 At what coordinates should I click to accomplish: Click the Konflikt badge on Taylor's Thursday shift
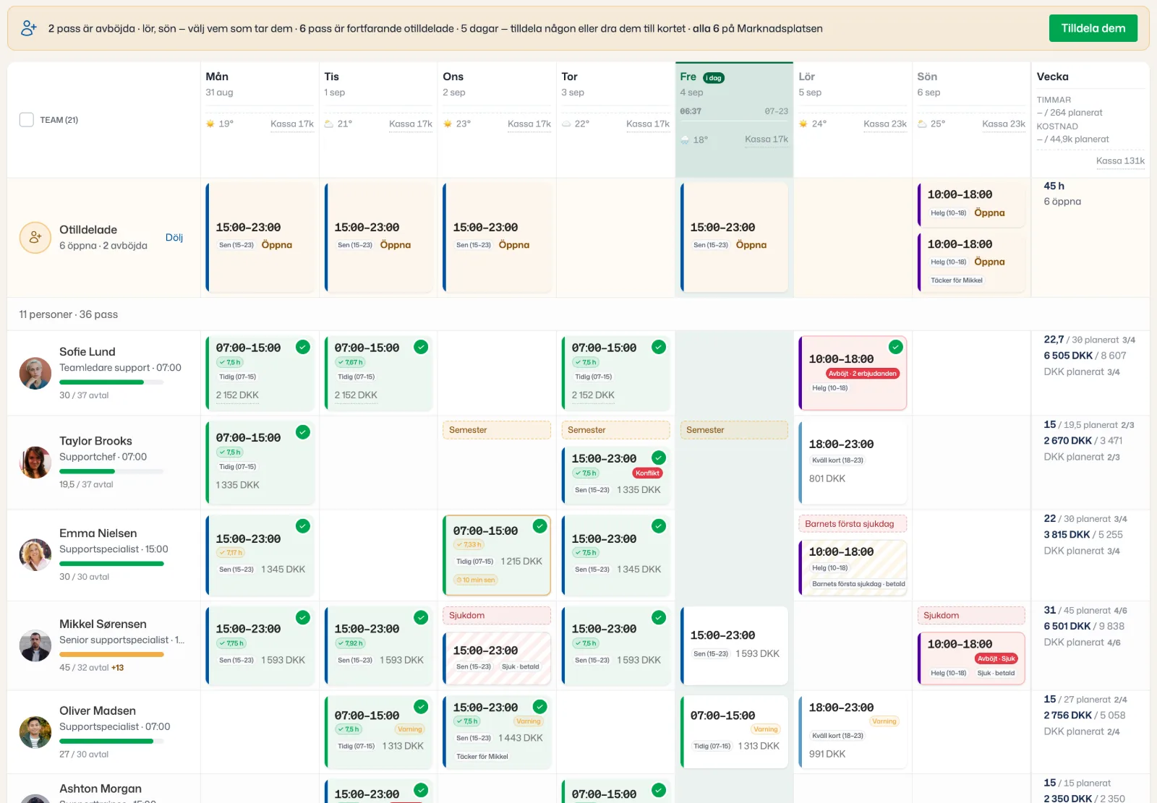click(647, 473)
